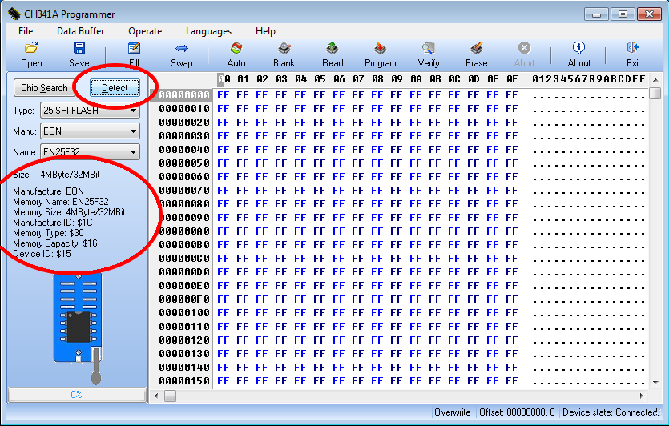Click Offset: 00000000, 0 in status bar

coord(517,412)
